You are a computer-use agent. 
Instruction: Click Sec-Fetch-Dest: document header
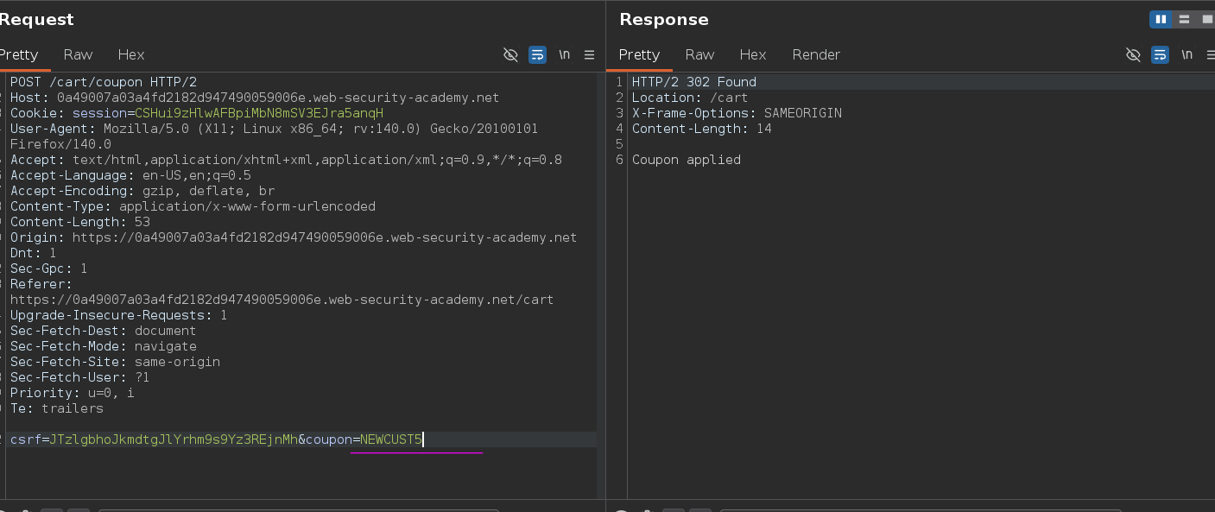pos(103,331)
